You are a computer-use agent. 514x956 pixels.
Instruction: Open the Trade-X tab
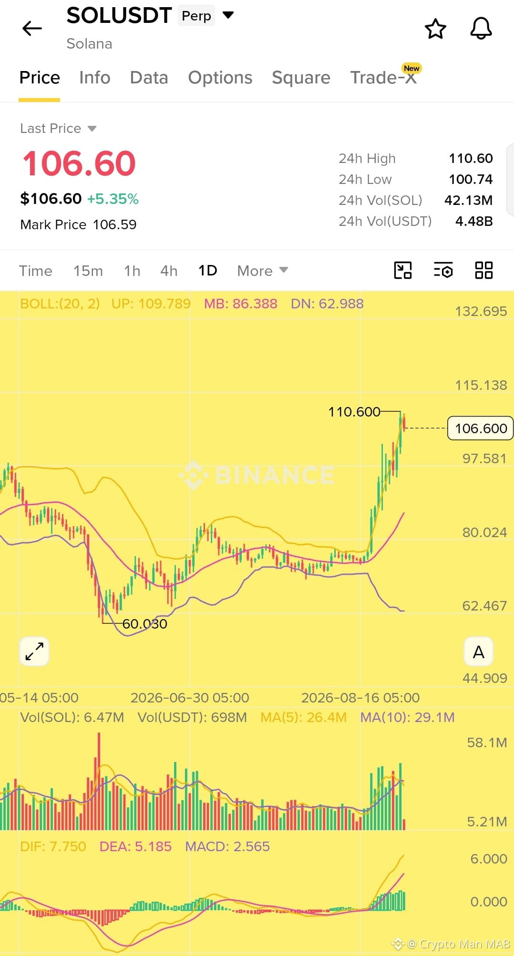tap(384, 78)
